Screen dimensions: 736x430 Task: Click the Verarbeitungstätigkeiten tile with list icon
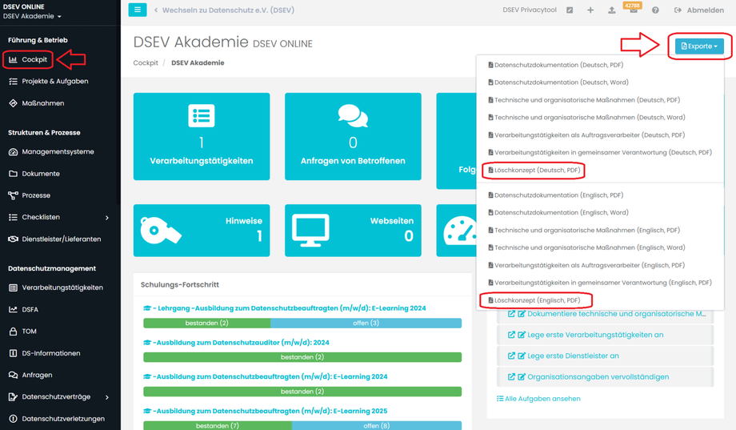[202, 136]
